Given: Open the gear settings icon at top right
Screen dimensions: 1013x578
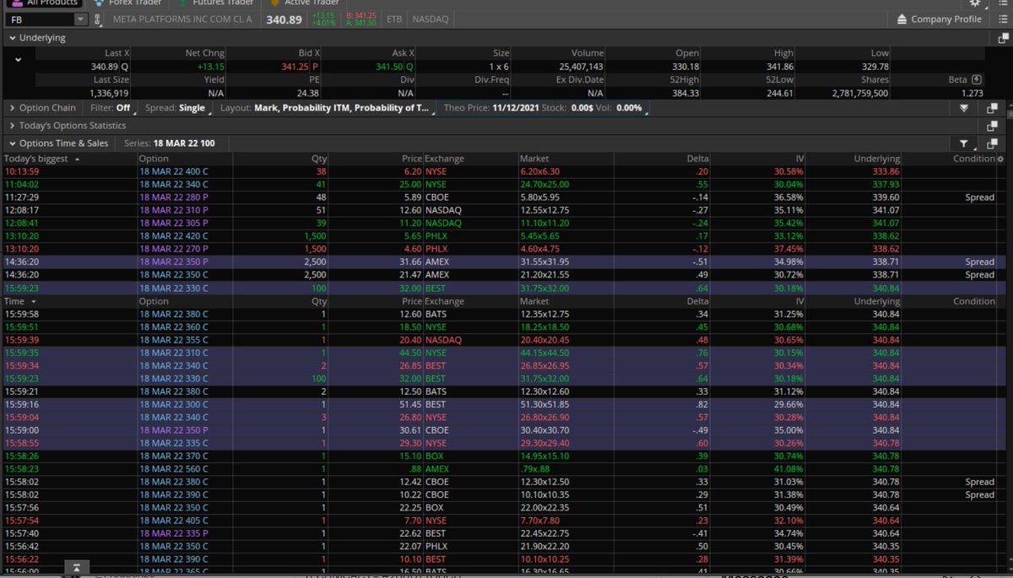Looking at the screenshot, I should pos(976,3).
